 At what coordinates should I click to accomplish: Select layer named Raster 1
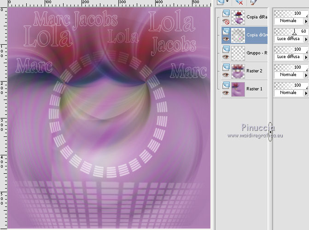click(254, 89)
